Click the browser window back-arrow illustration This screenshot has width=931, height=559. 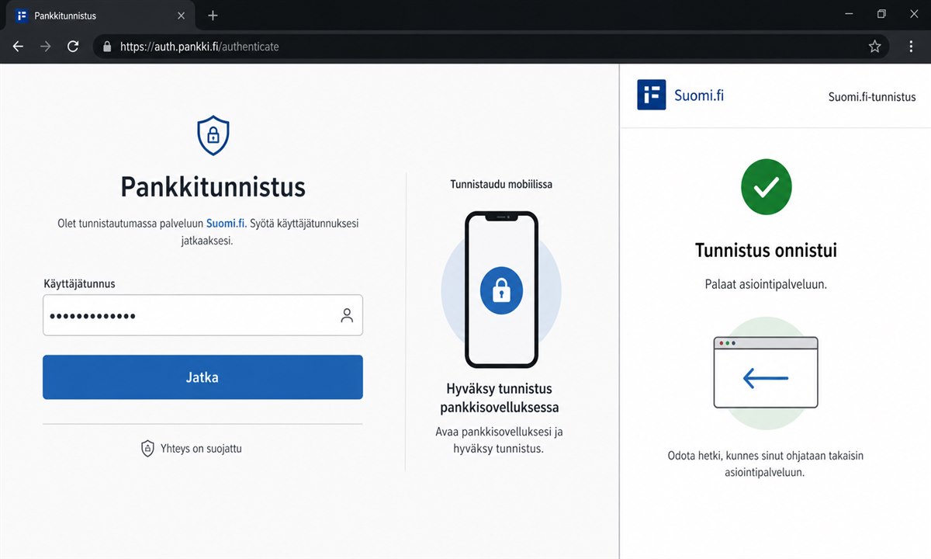pos(766,373)
